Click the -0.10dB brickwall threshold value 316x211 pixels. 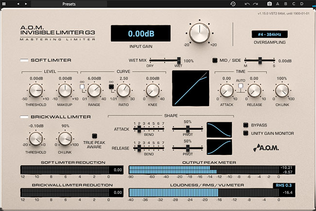click(x=36, y=126)
